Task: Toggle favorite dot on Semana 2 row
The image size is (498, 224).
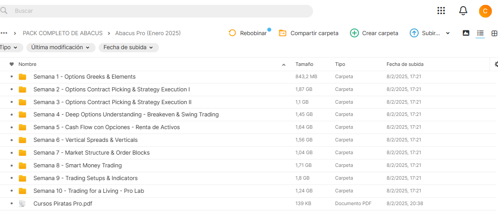Action: point(12,89)
